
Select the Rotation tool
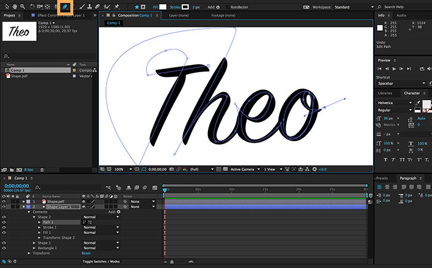[32, 7]
